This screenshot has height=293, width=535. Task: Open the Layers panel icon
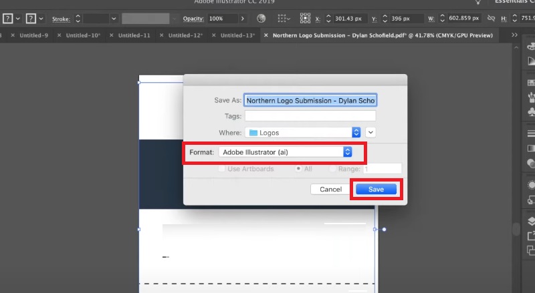(x=531, y=222)
